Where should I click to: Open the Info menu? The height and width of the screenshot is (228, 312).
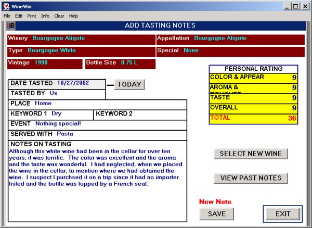click(45, 16)
